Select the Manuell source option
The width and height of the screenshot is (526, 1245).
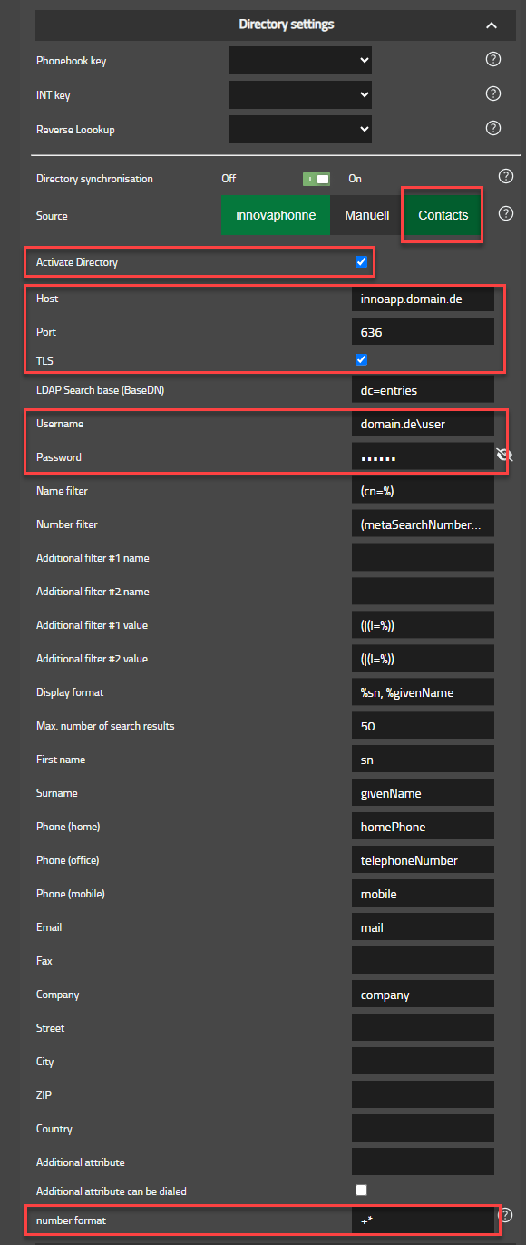tap(367, 215)
